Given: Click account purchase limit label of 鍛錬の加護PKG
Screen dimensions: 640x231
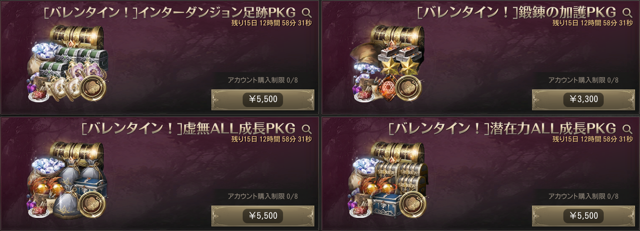Looking at the screenshot, I should (583, 80).
